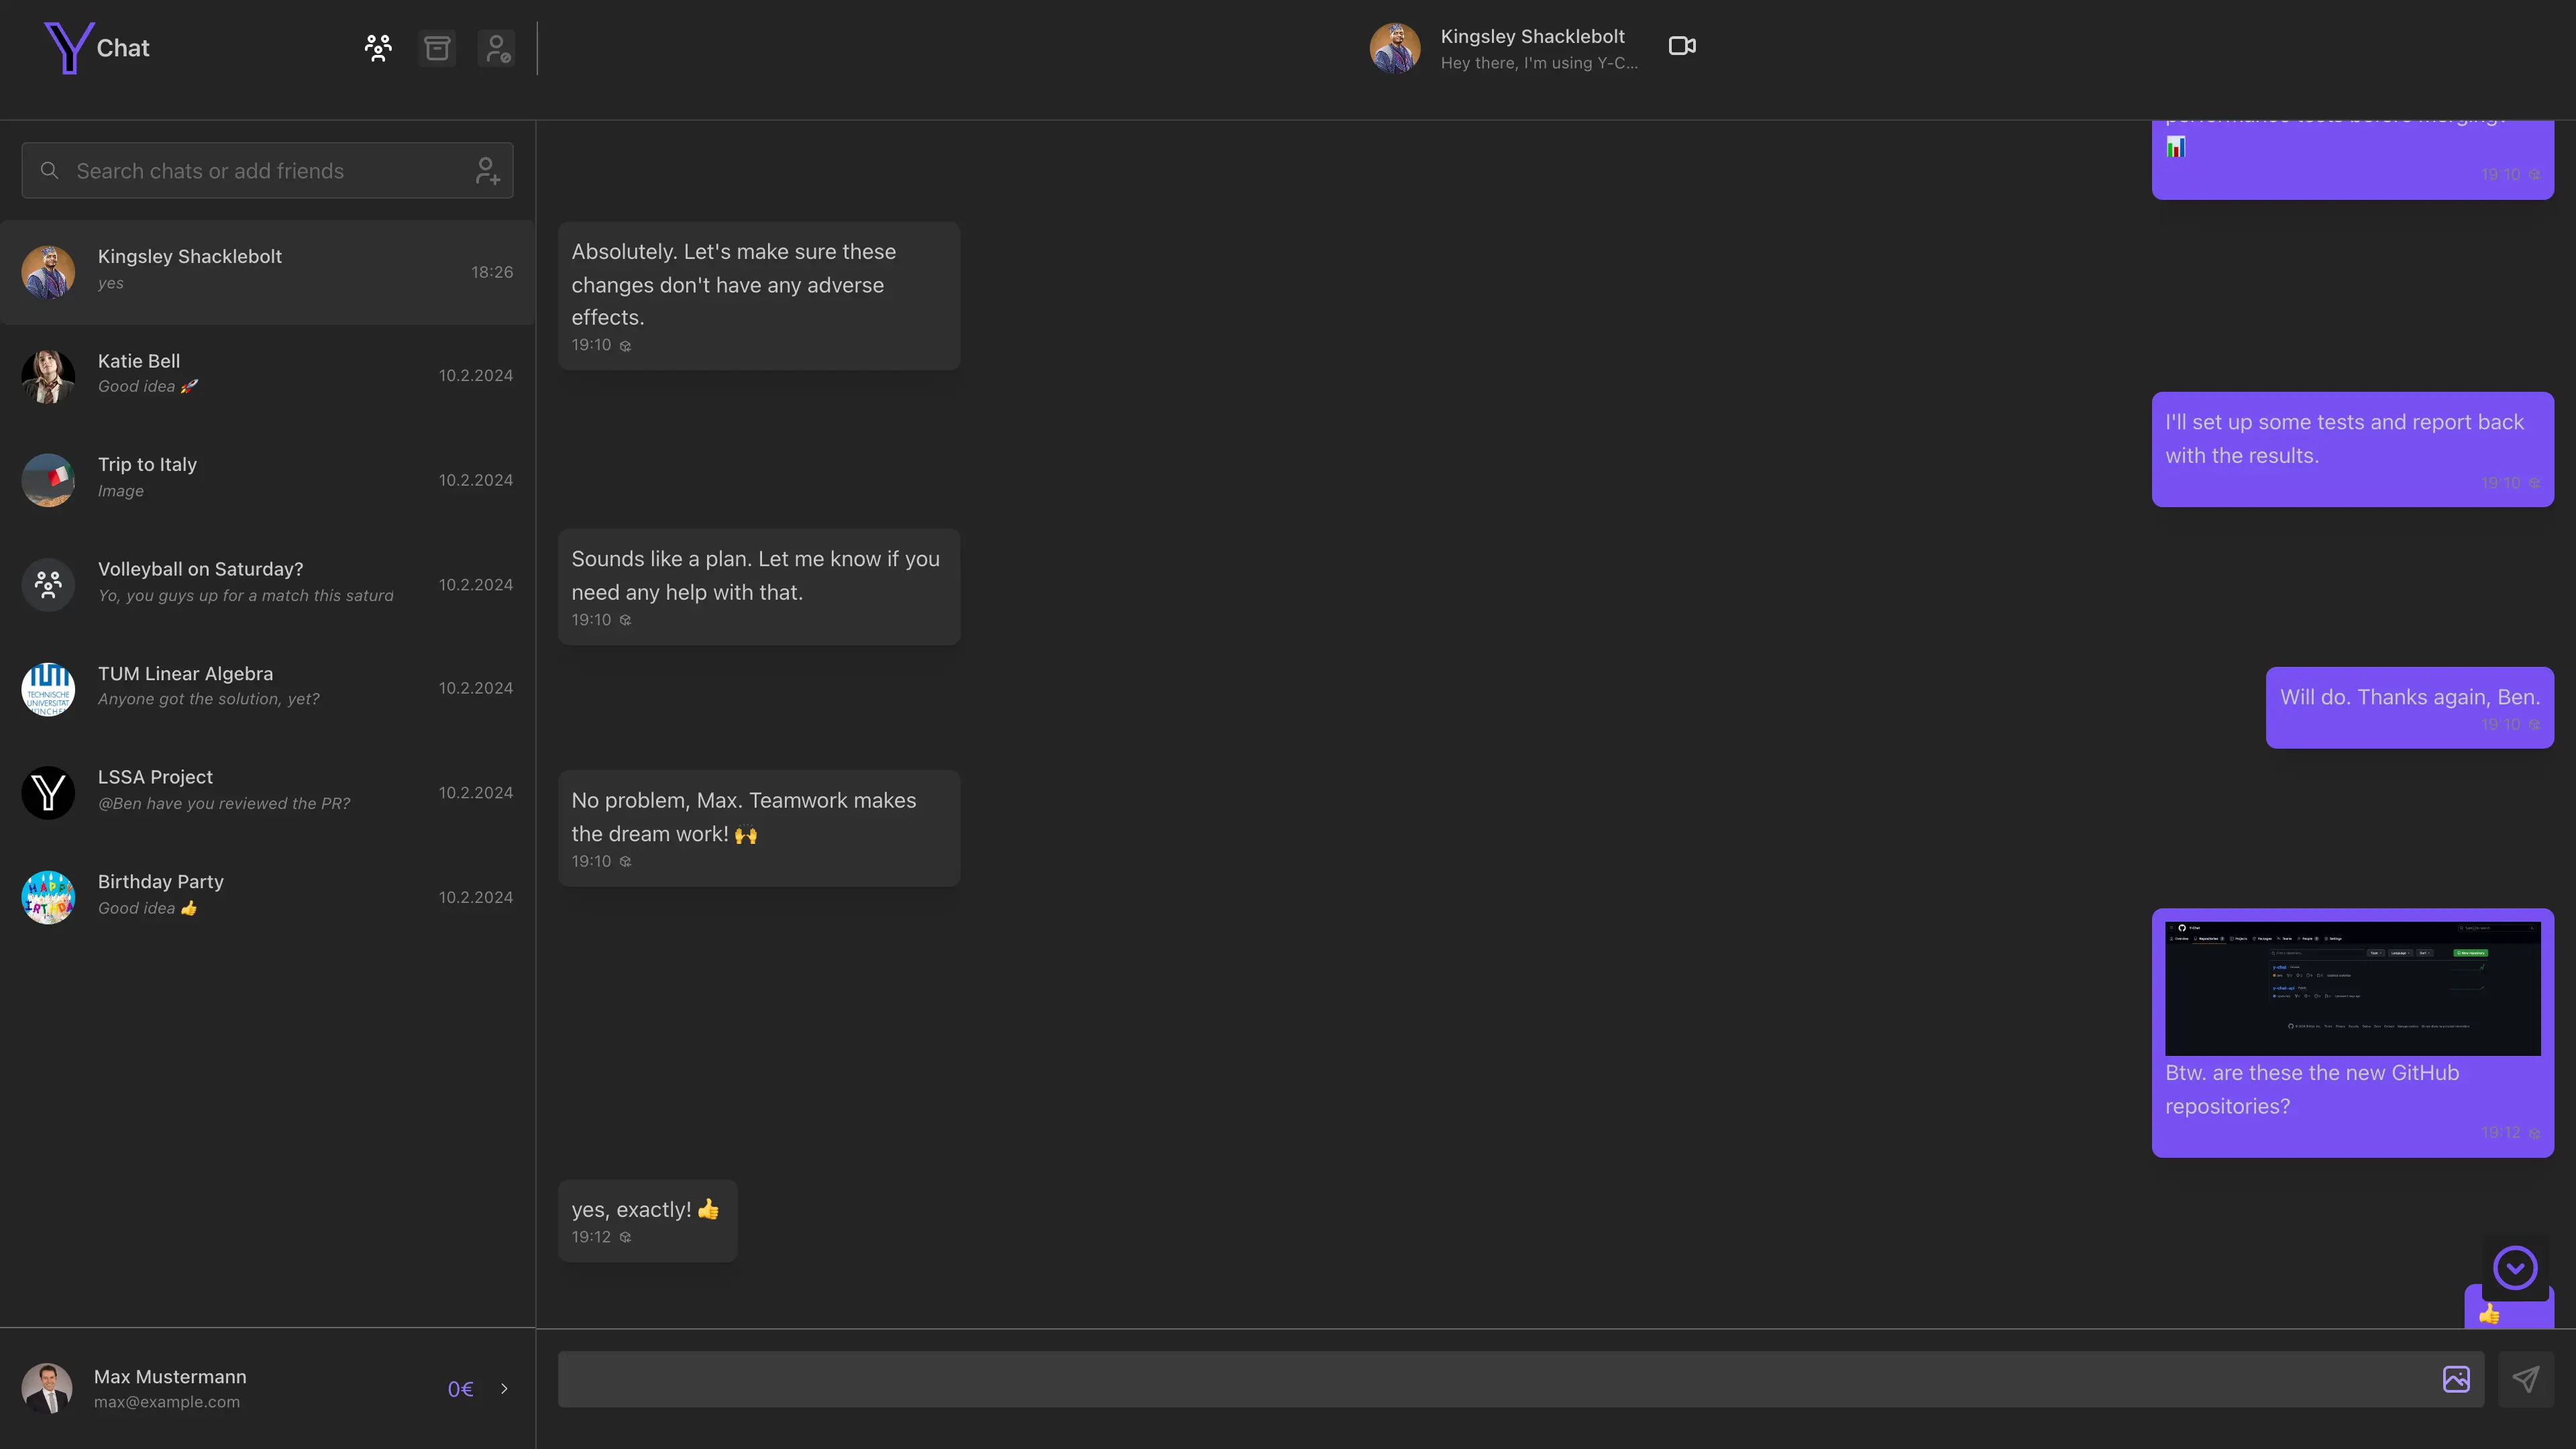Screen dimensions: 2576x1449
Task: Open the group chats icon
Action: click(x=378, y=48)
